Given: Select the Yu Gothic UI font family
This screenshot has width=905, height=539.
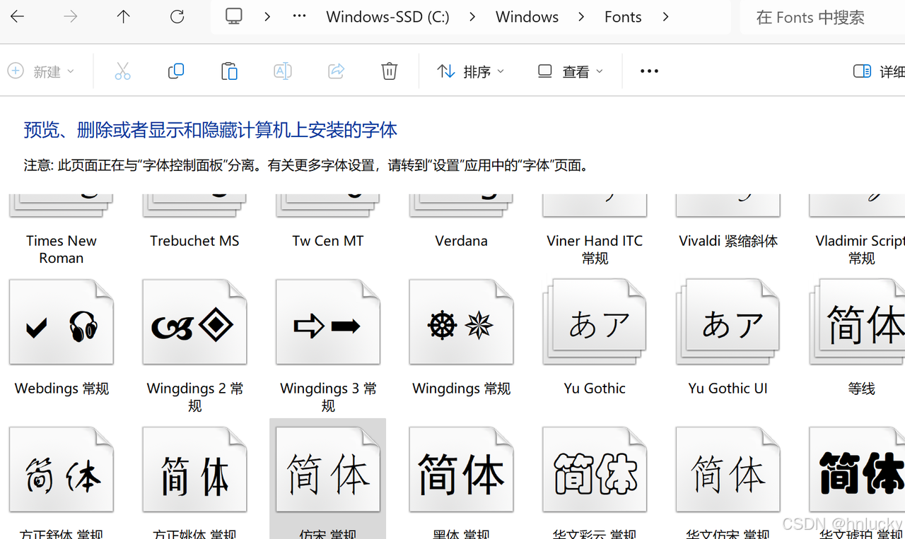Looking at the screenshot, I should [x=728, y=323].
